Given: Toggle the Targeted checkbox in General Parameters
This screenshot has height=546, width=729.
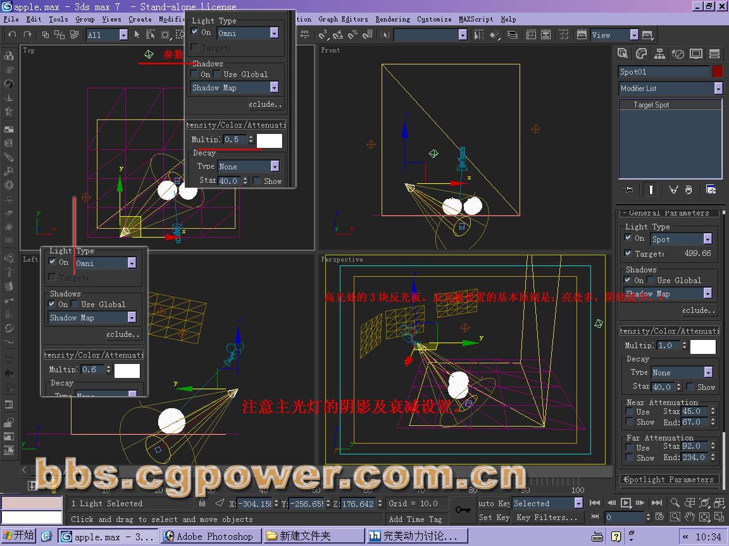Looking at the screenshot, I should point(628,253).
